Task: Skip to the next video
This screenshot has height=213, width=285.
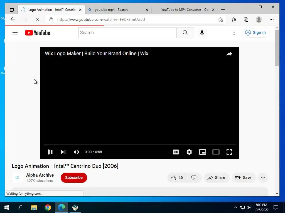Action: click(63, 152)
